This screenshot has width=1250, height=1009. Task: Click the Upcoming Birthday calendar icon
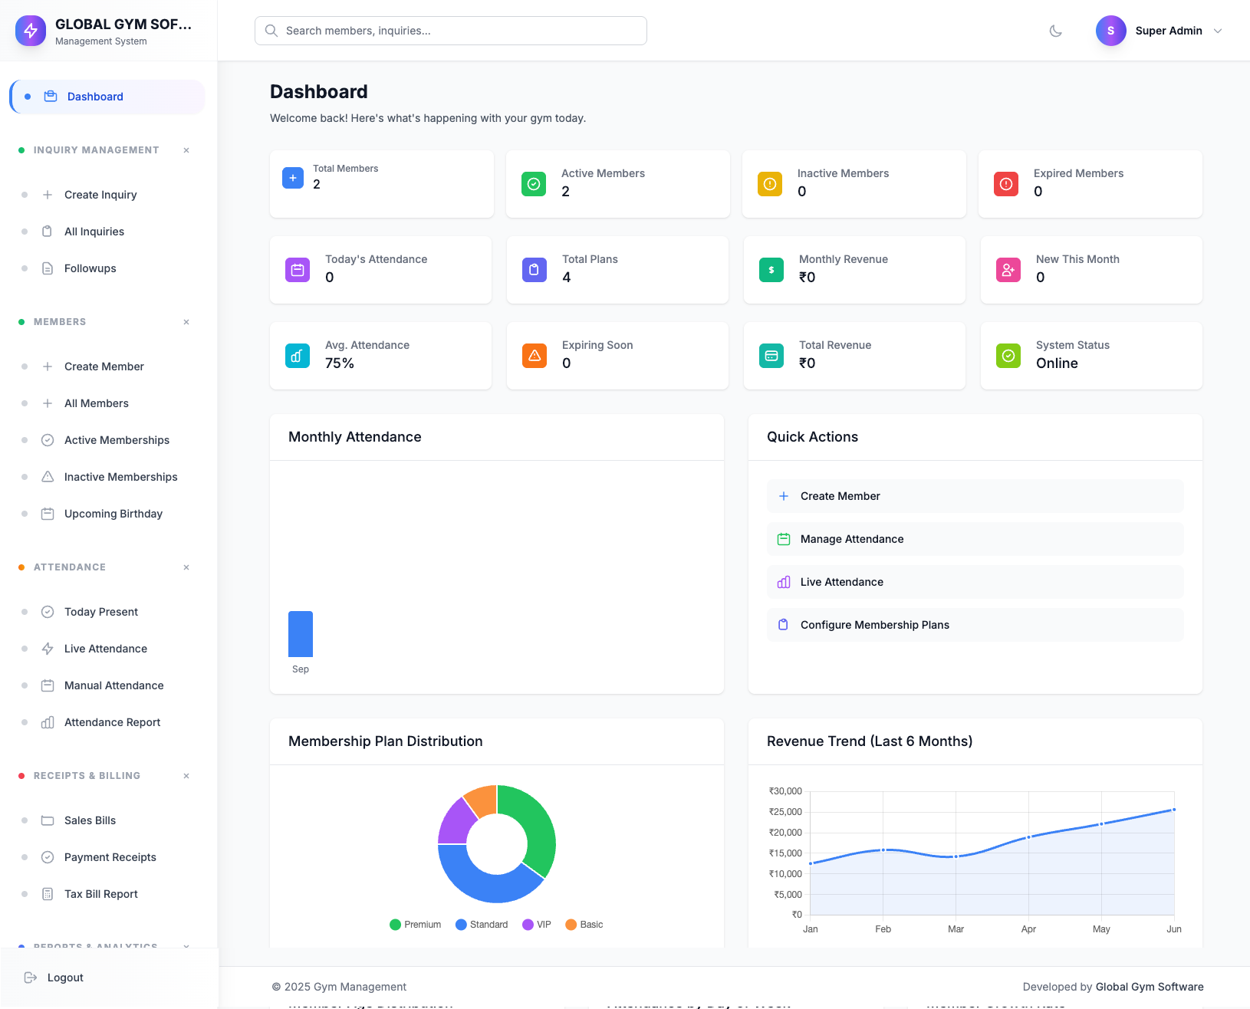point(48,514)
